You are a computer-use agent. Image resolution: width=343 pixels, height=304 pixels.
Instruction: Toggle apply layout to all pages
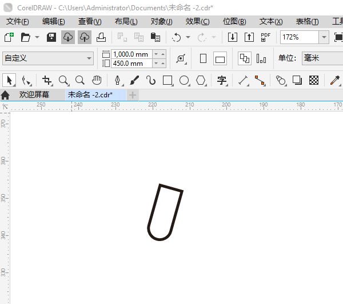245,58
